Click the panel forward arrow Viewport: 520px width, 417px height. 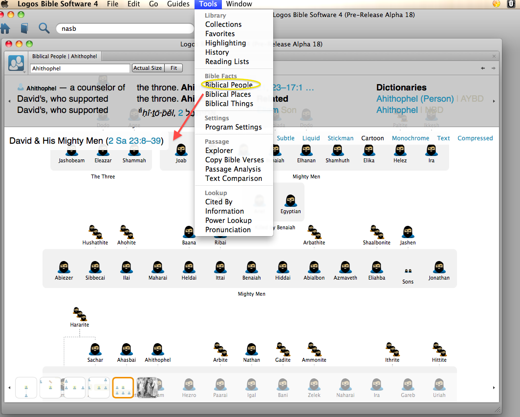pos(494,68)
